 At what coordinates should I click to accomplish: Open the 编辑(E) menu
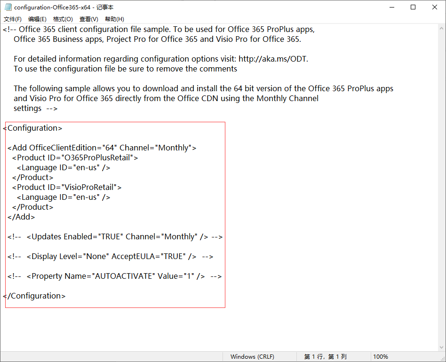coord(37,19)
